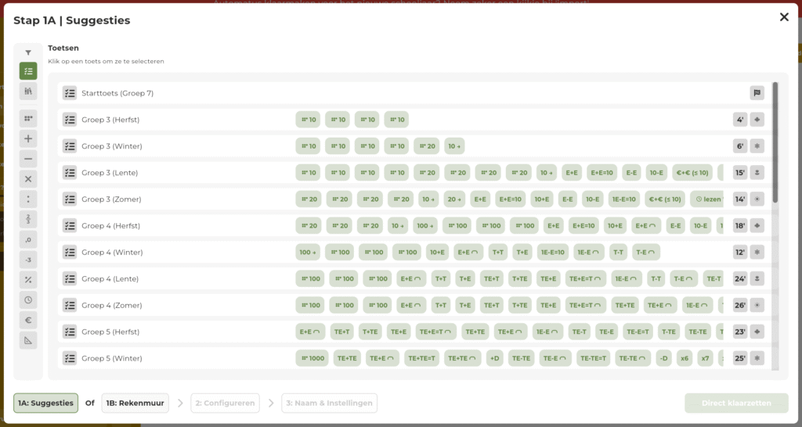Click the leaf icon on Groep 5 (Herfst)

pos(757,332)
